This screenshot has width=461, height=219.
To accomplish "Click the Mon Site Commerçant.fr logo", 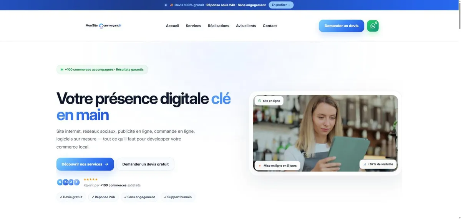I will (x=103, y=26).
